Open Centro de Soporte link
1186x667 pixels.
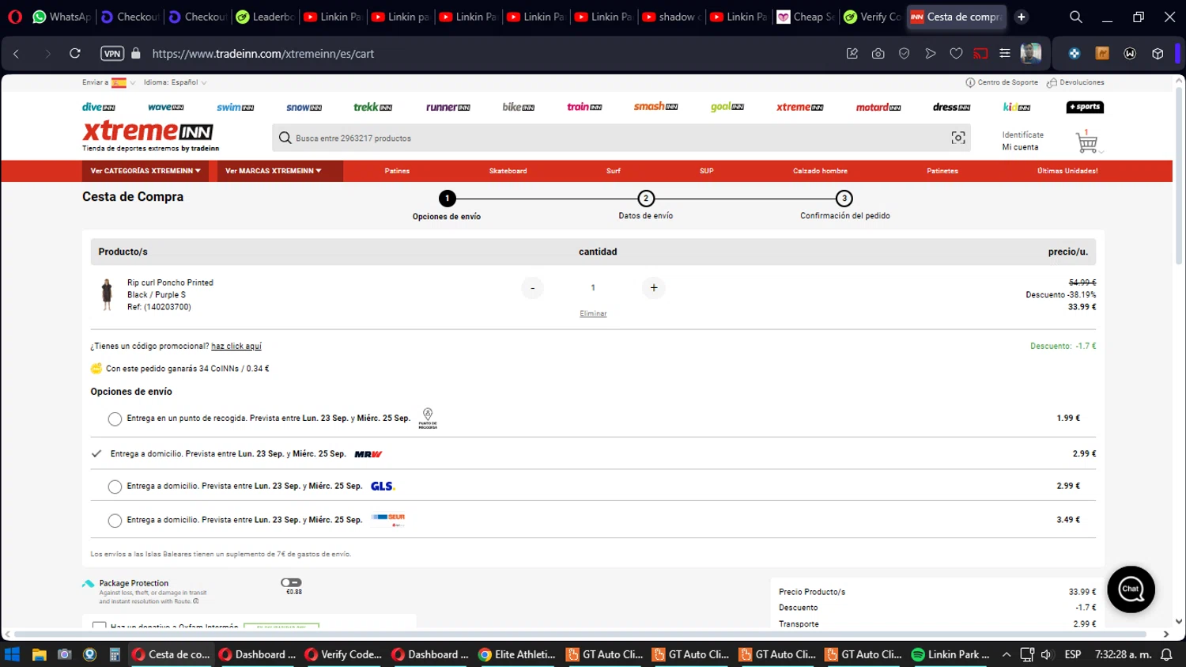[1002, 82]
